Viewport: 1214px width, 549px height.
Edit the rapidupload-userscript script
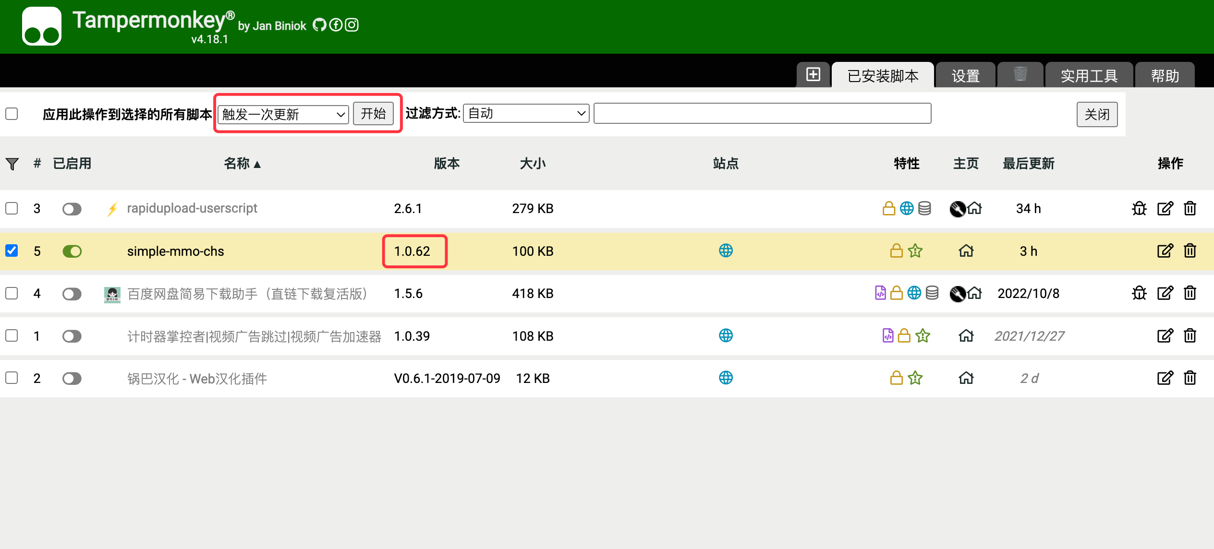(1165, 208)
